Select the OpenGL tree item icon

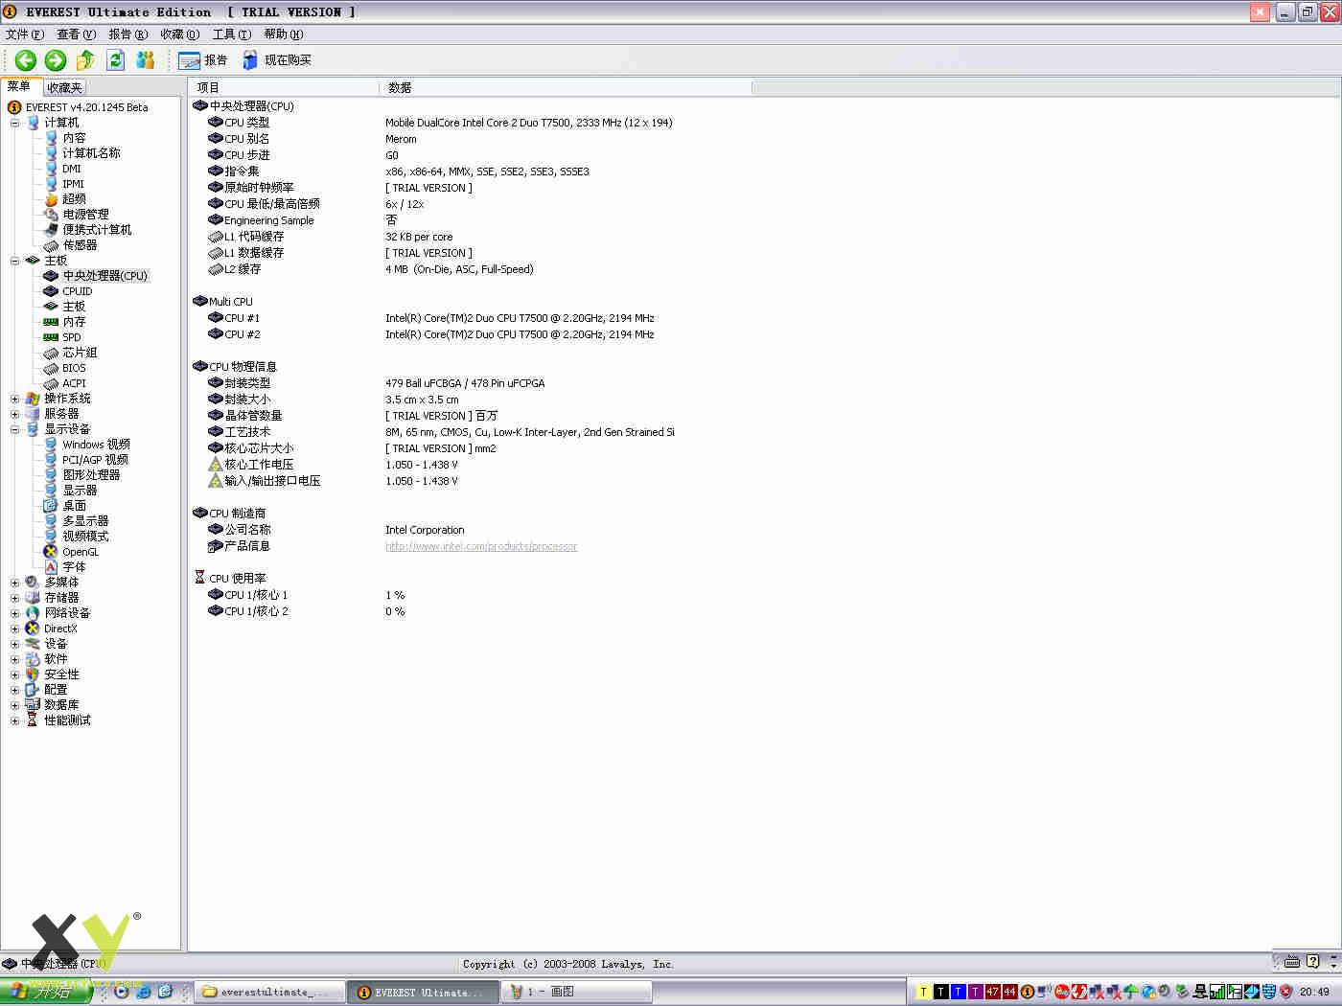tap(52, 552)
